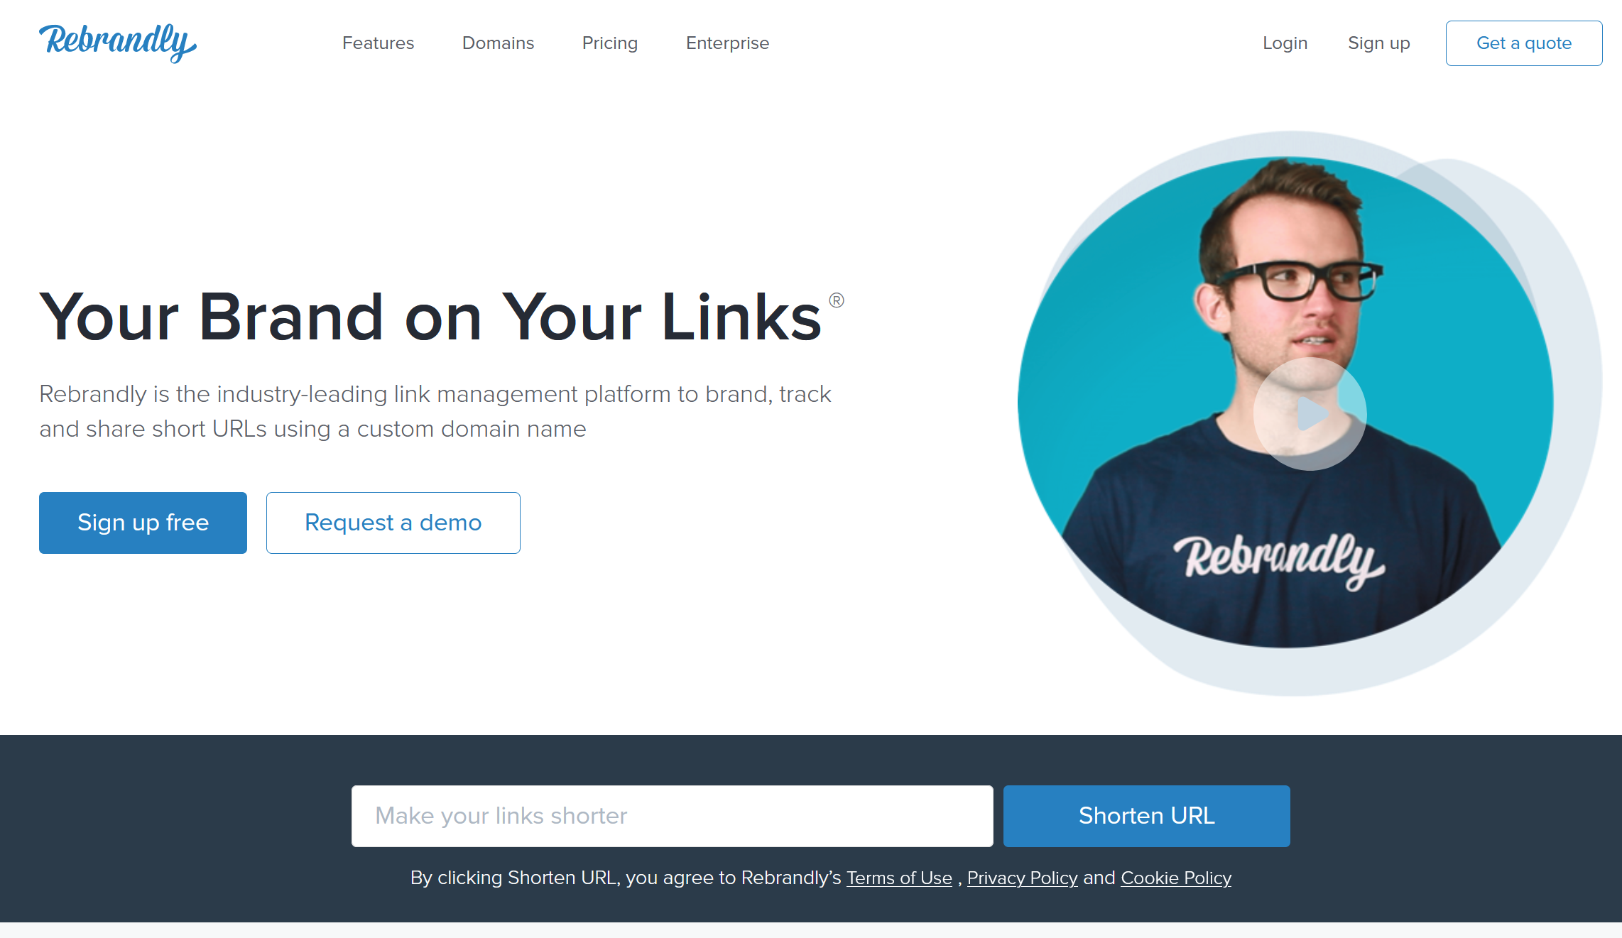Click the registered trademark symbol by the headline

coord(837,300)
